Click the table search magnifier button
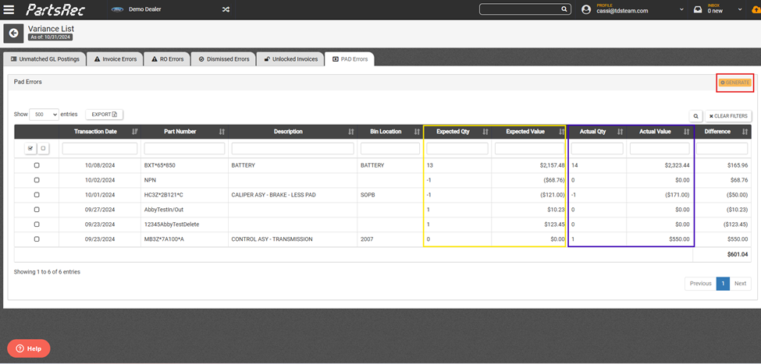761x364 pixels. click(695, 116)
